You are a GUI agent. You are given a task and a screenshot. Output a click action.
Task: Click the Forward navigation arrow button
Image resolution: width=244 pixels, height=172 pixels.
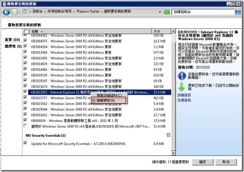click(14, 12)
